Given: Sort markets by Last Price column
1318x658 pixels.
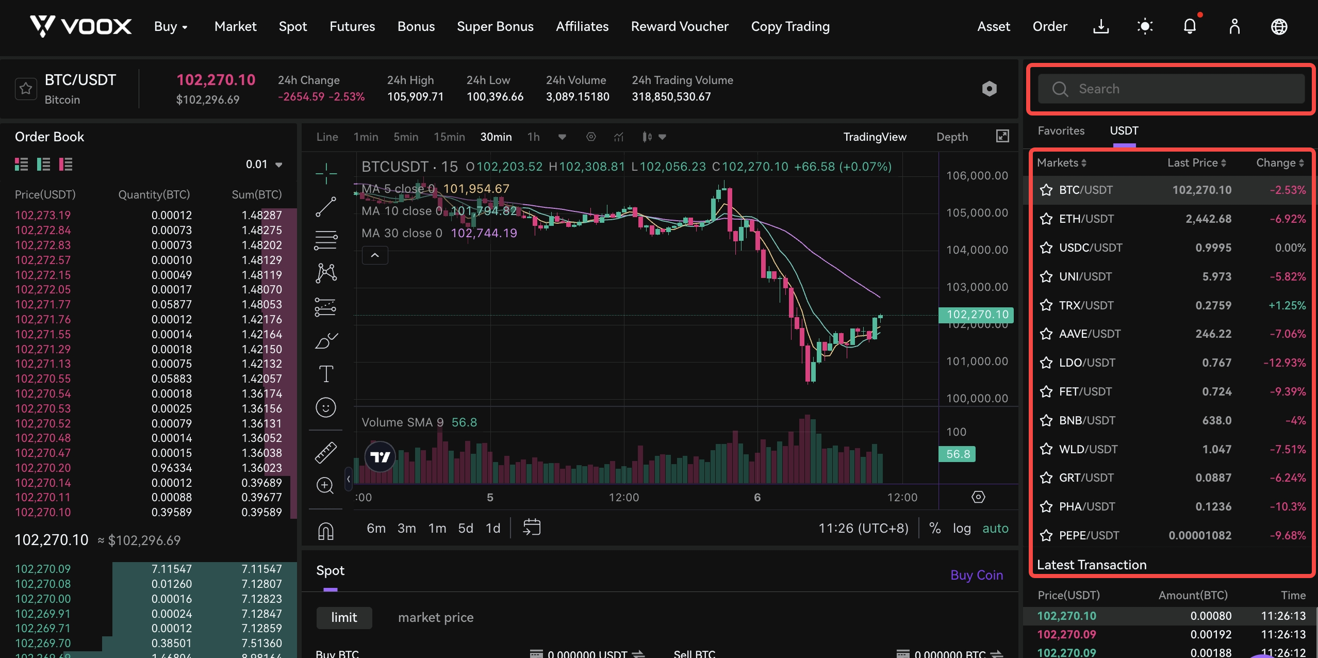Looking at the screenshot, I should click(x=1196, y=163).
